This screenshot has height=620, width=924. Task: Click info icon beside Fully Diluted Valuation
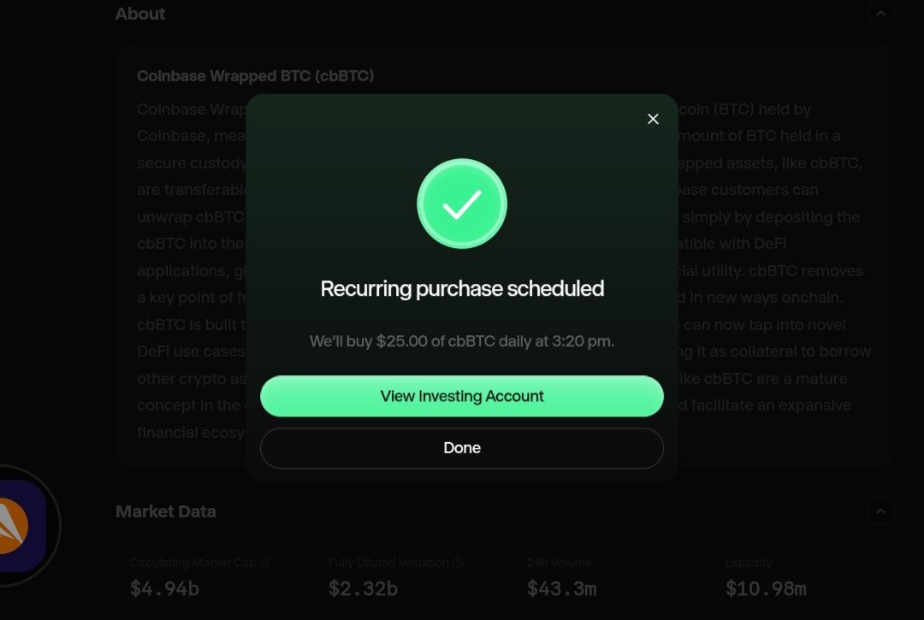click(458, 563)
